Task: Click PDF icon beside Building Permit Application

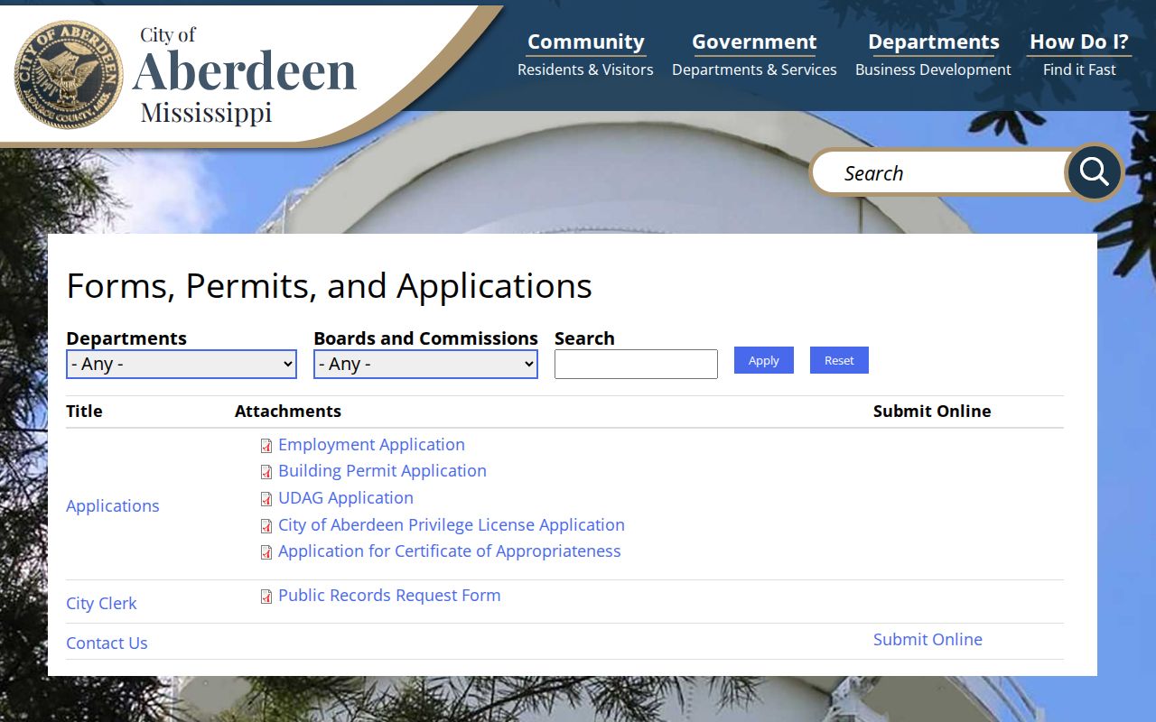Action: click(266, 472)
